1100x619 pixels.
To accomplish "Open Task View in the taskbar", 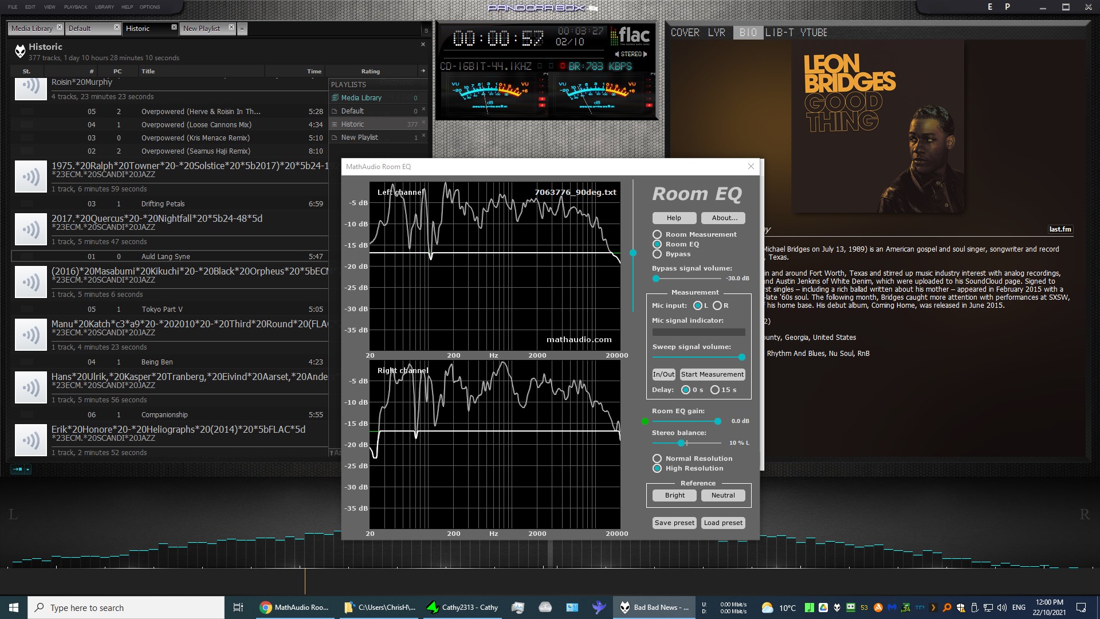I will pos(238,608).
